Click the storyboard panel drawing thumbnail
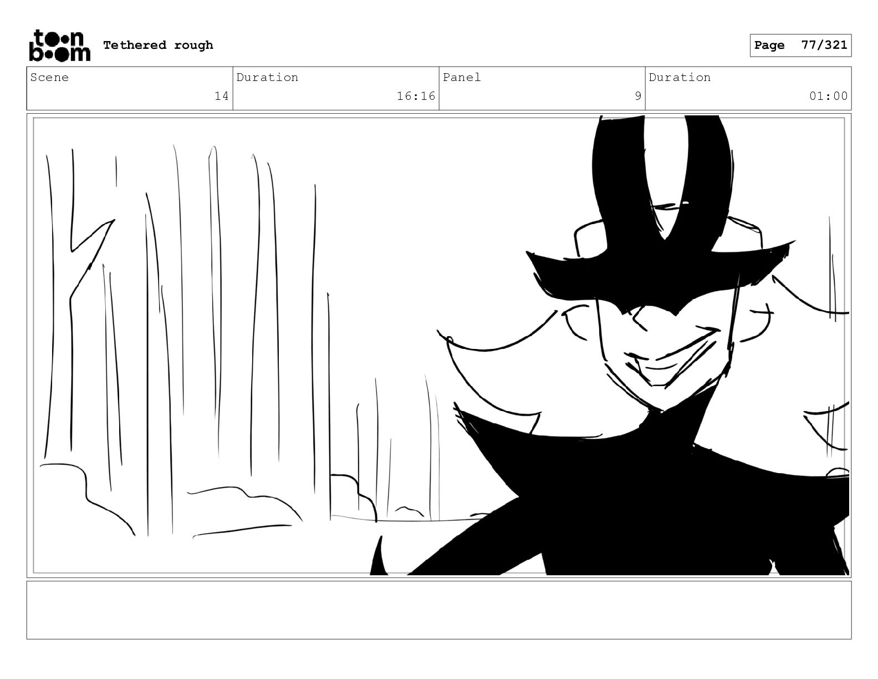878x679 pixels. pos(439,346)
